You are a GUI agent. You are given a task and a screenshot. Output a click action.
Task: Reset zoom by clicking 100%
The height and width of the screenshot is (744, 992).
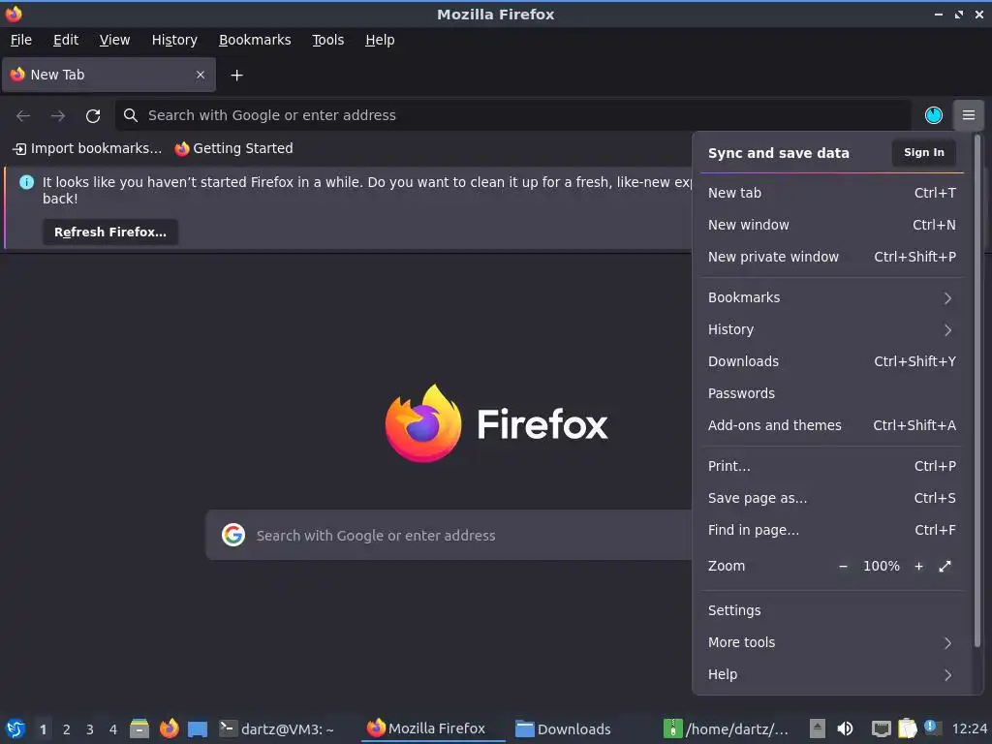882,566
